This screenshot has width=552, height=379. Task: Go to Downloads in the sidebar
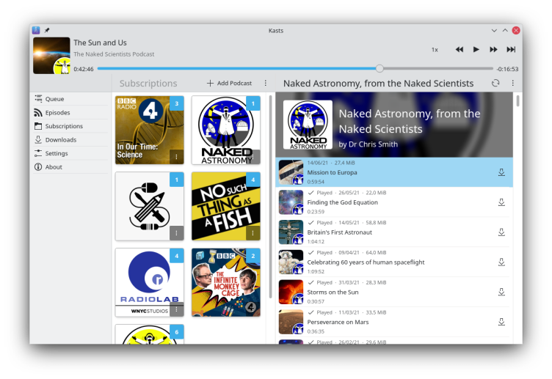click(60, 139)
